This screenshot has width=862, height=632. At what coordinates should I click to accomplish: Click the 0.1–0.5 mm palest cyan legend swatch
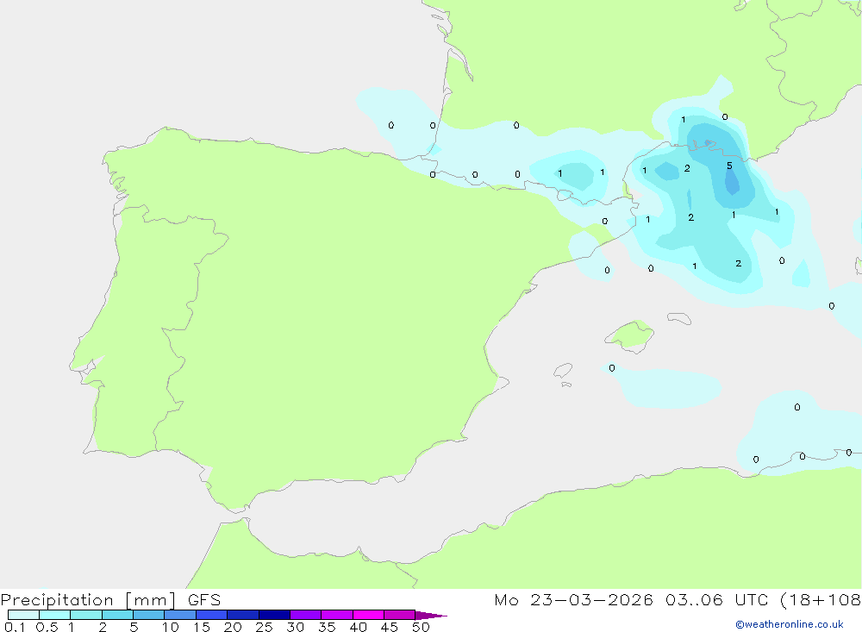23,615
